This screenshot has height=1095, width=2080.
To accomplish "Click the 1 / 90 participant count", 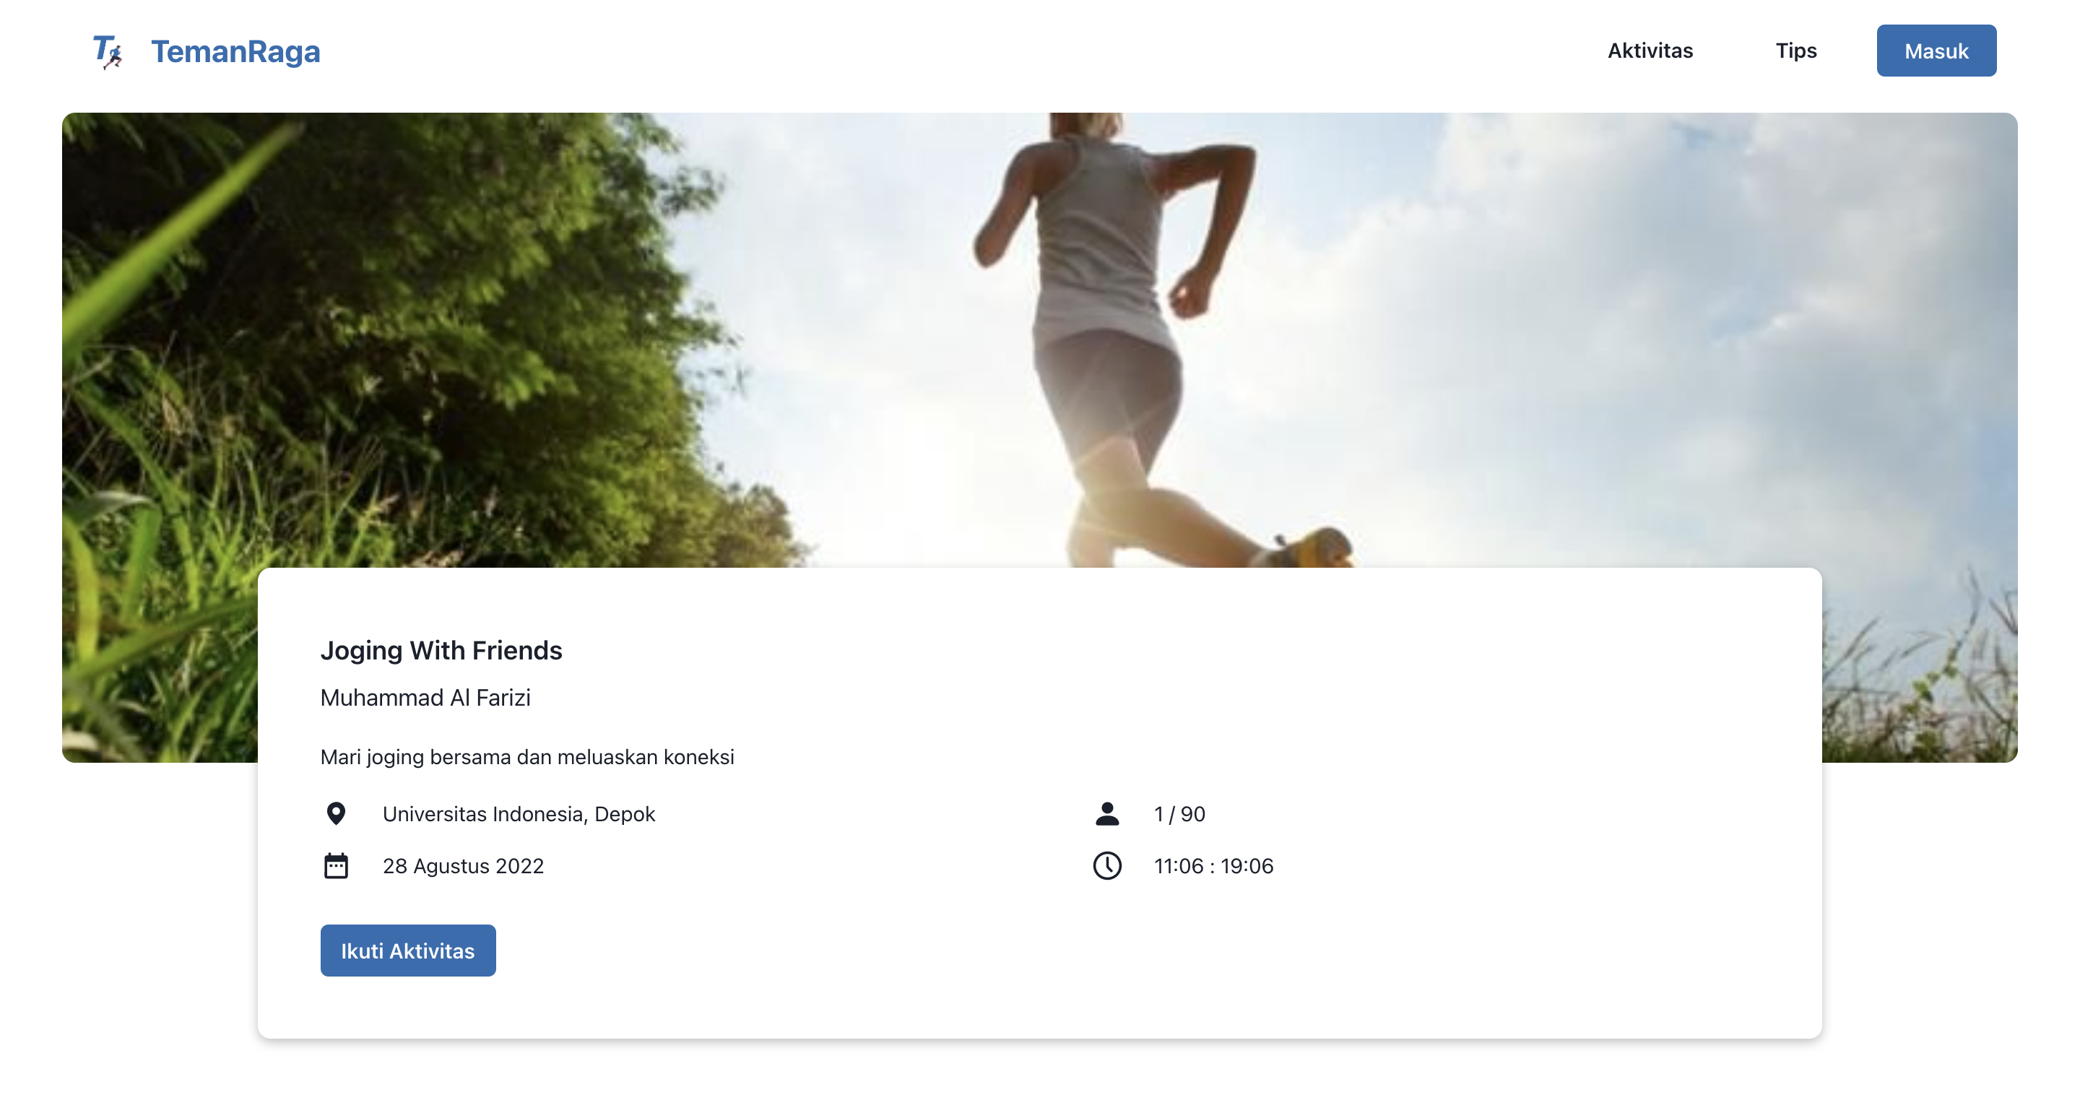I will [x=1179, y=814].
